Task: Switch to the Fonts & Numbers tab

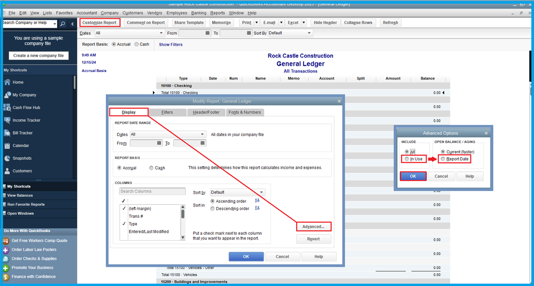Action: click(245, 112)
